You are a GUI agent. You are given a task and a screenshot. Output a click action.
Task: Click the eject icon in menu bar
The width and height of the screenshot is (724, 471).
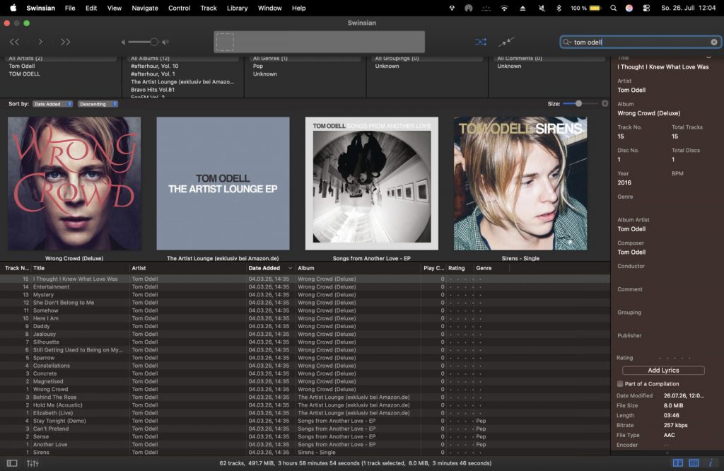(522, 8)
